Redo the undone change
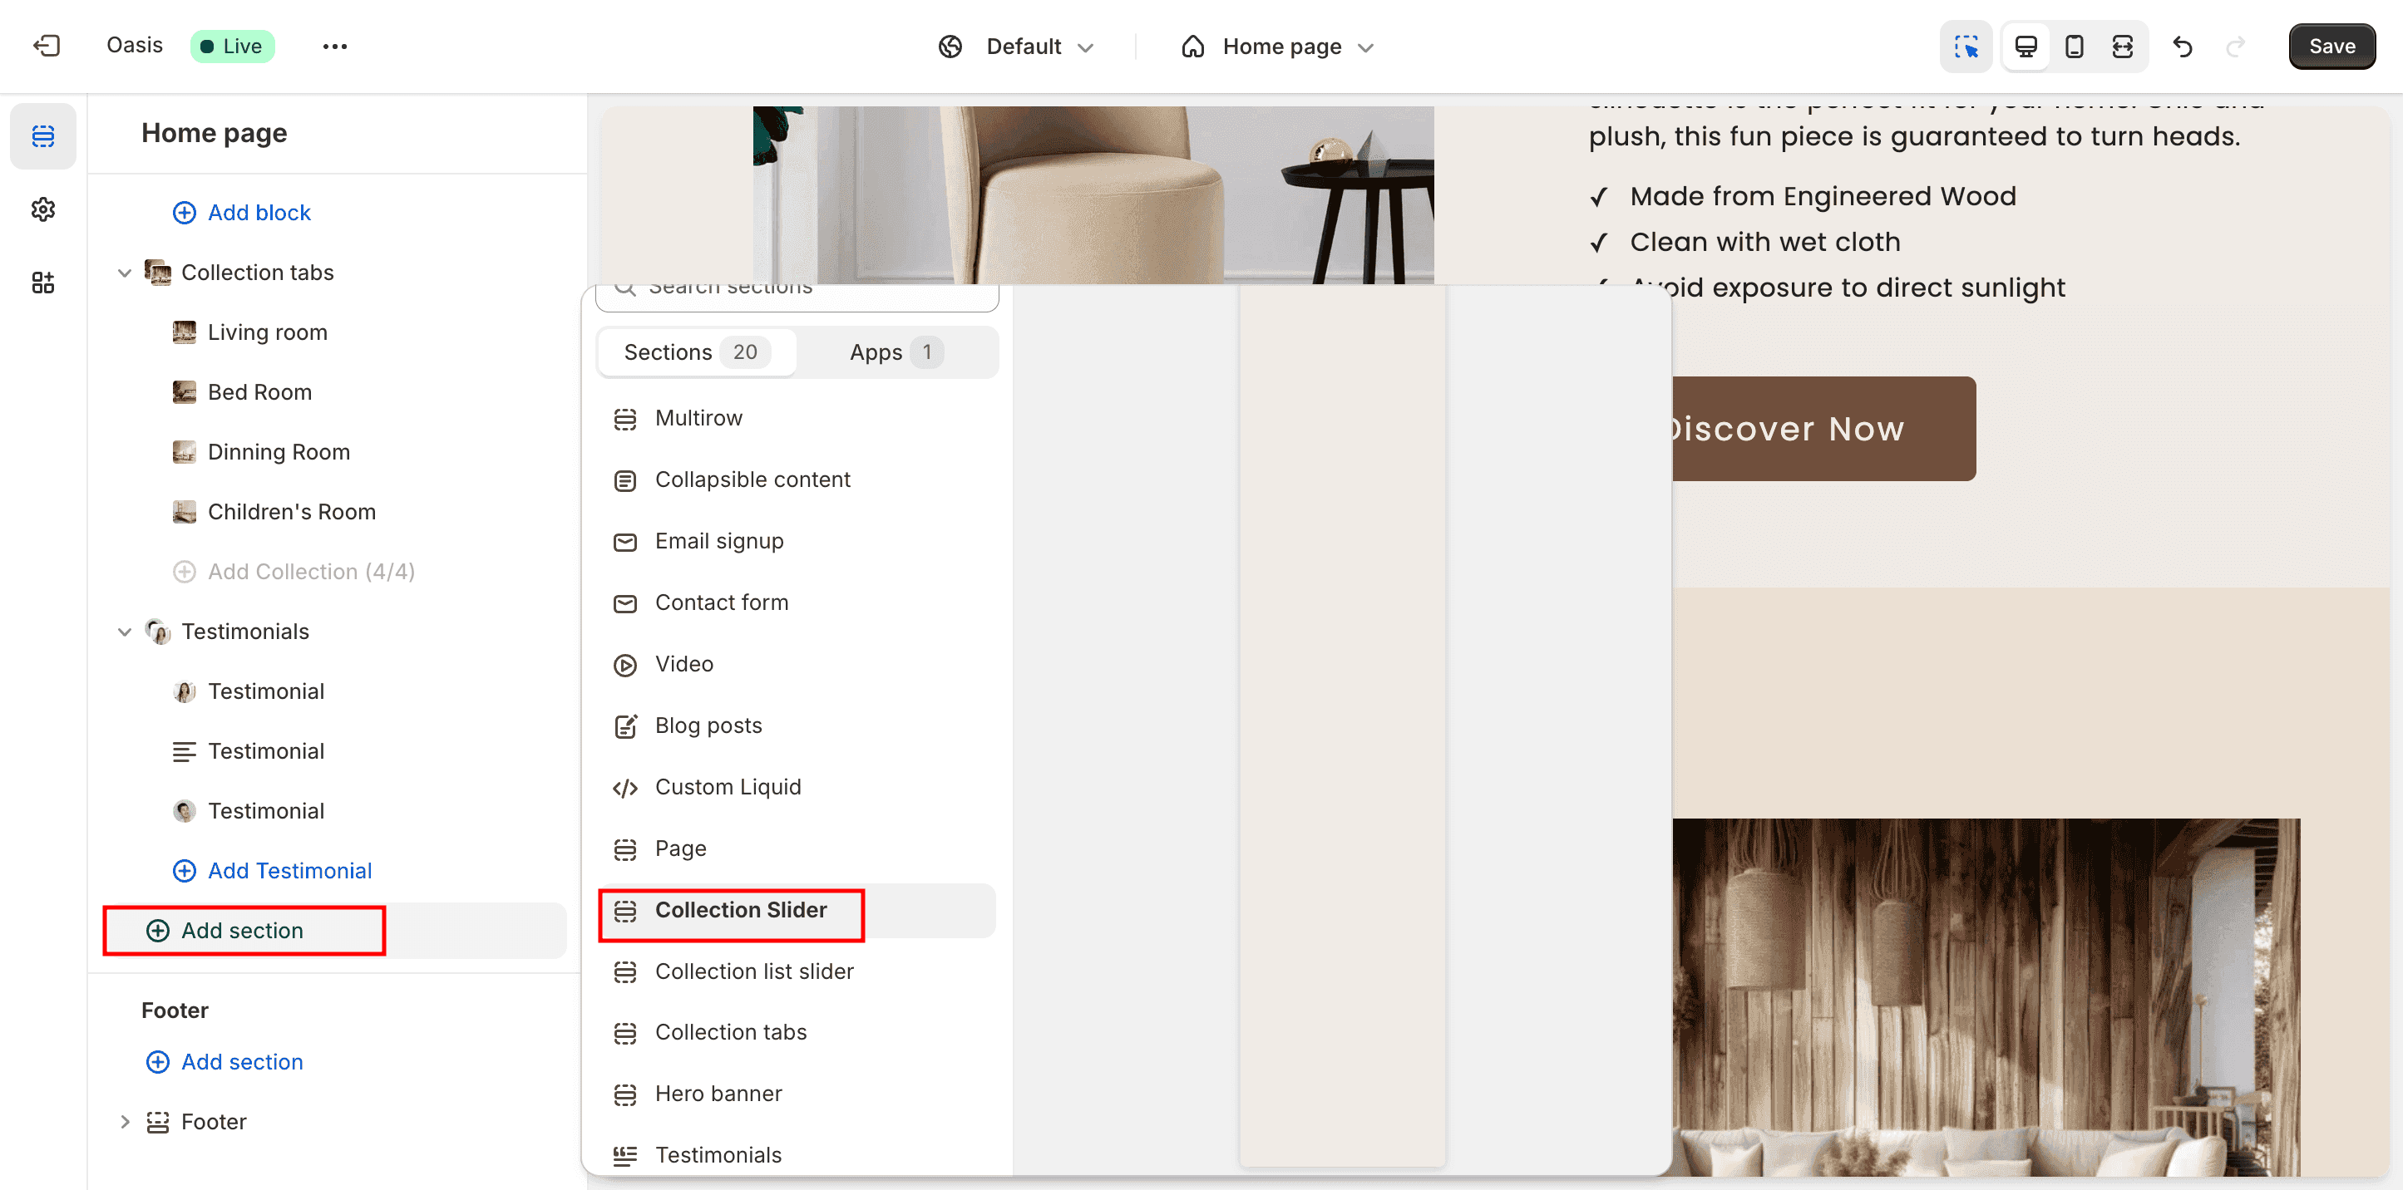Image resolution: width=2403 pixels, height=1190 pixels. (x=2237, y=46)
